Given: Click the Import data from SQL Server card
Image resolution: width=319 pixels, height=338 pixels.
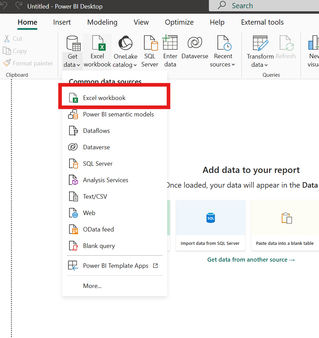Looking at the screenshot, I should (x=210, y=225).
